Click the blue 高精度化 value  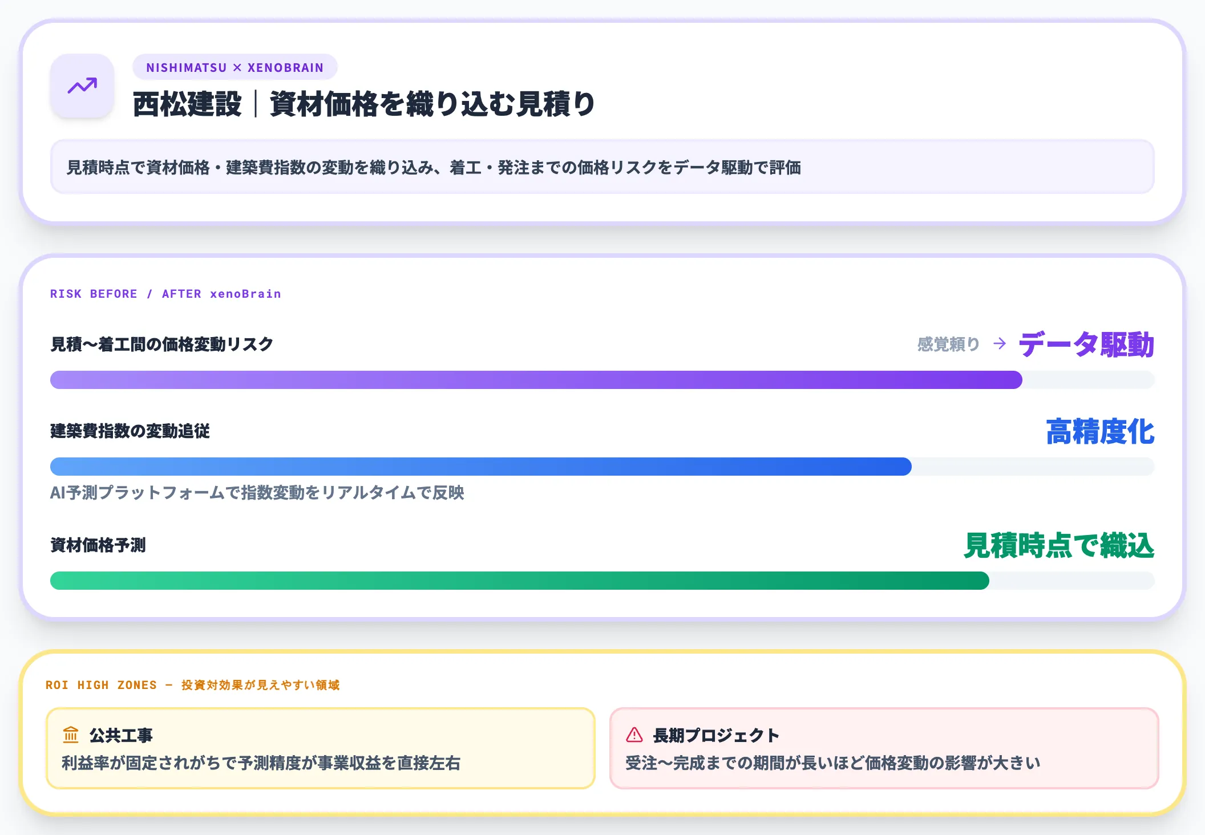[x=1100, y=431]
